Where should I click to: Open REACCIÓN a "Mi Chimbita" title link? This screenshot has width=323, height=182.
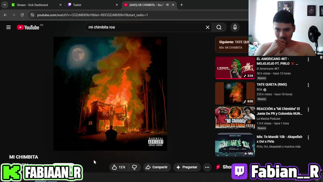[x=280, y=111]
